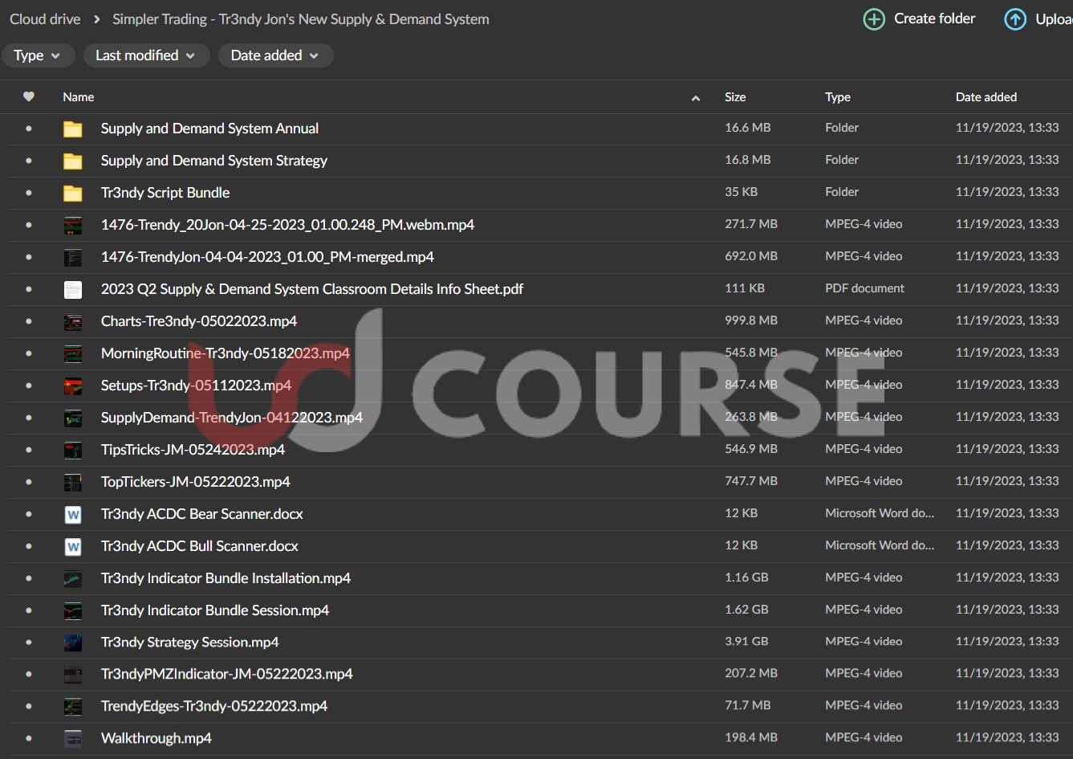Toggle favorite dot for Supply and Demand System Strategy
This screenshot has width=1073, height=759.
[29, 161]
